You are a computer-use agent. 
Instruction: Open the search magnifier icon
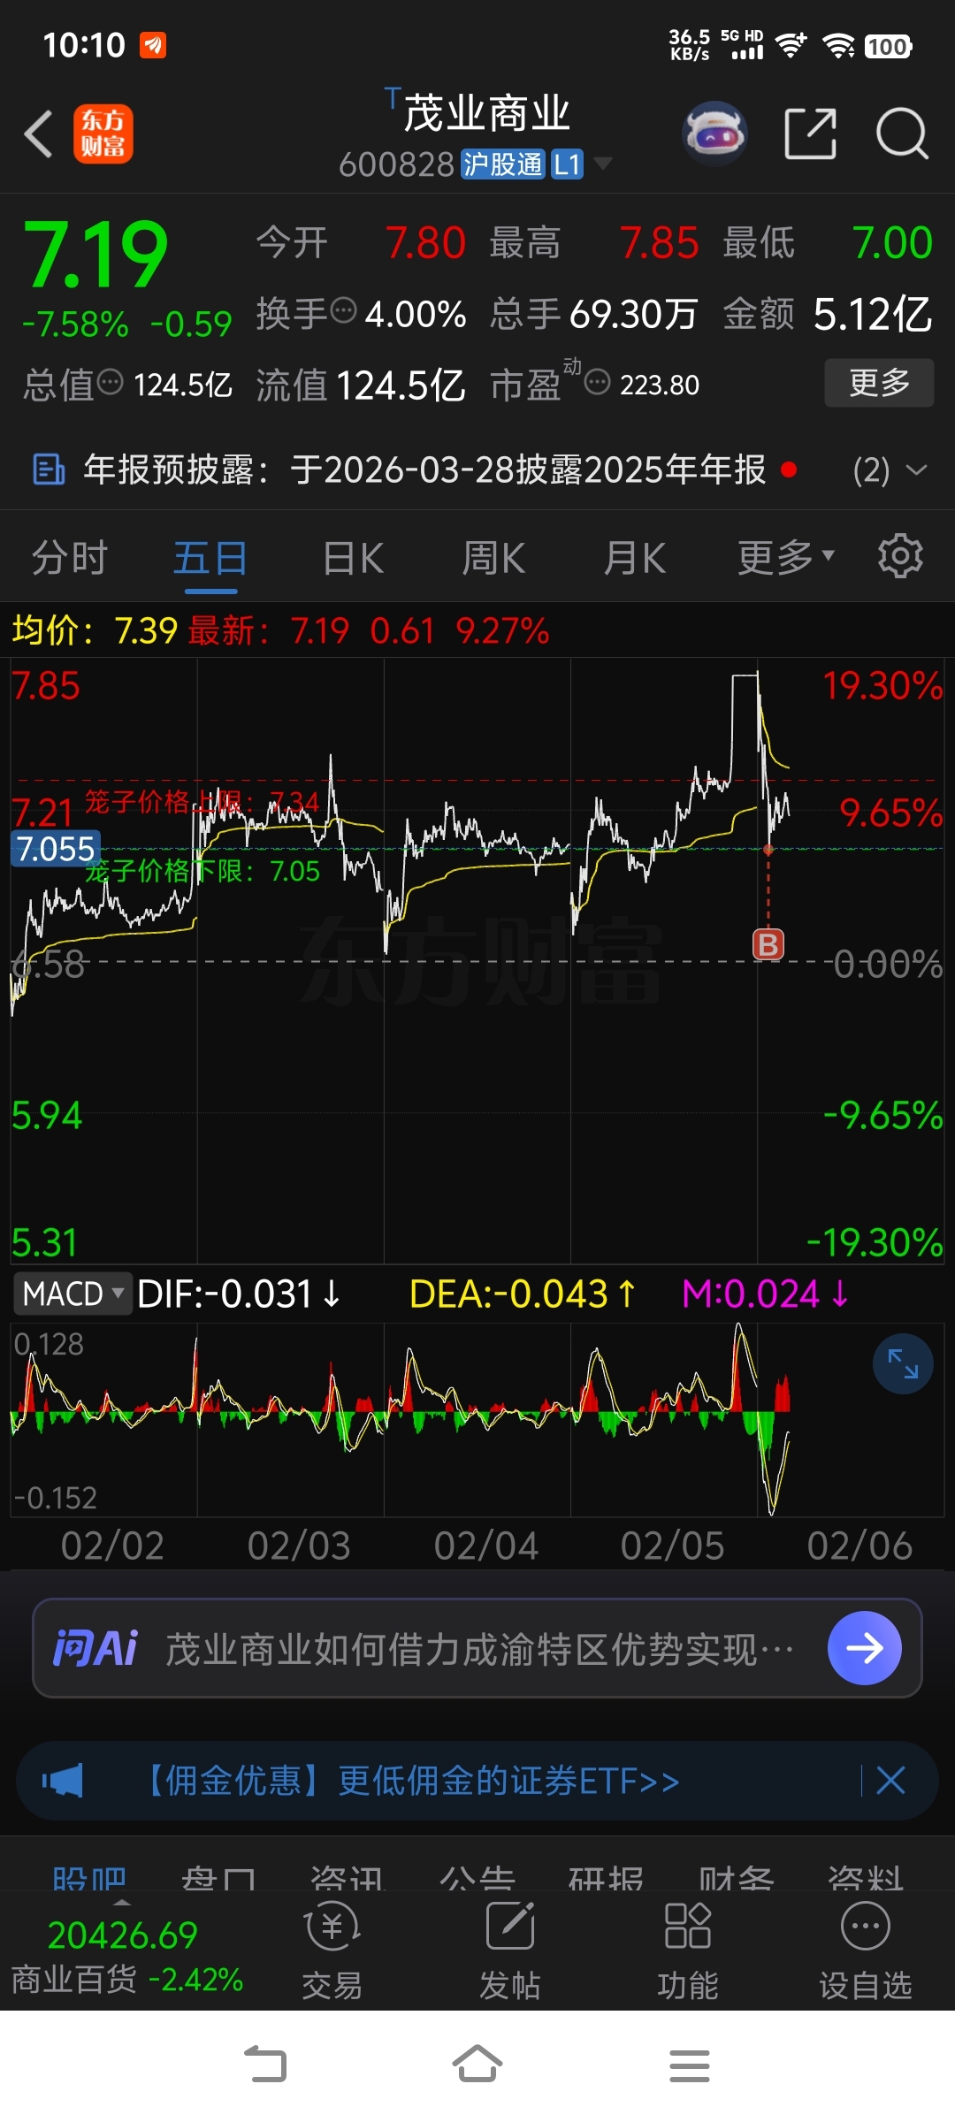902,134
